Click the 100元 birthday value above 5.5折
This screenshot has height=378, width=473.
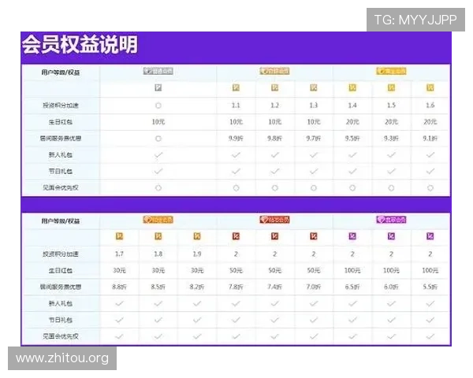tap(430, 270)
